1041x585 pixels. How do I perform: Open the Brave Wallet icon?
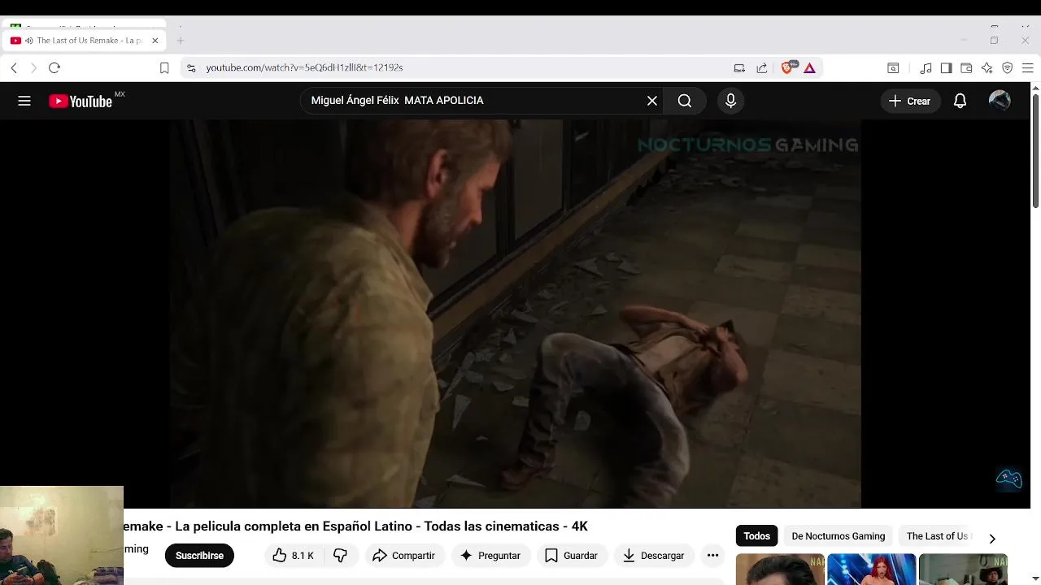966,68
